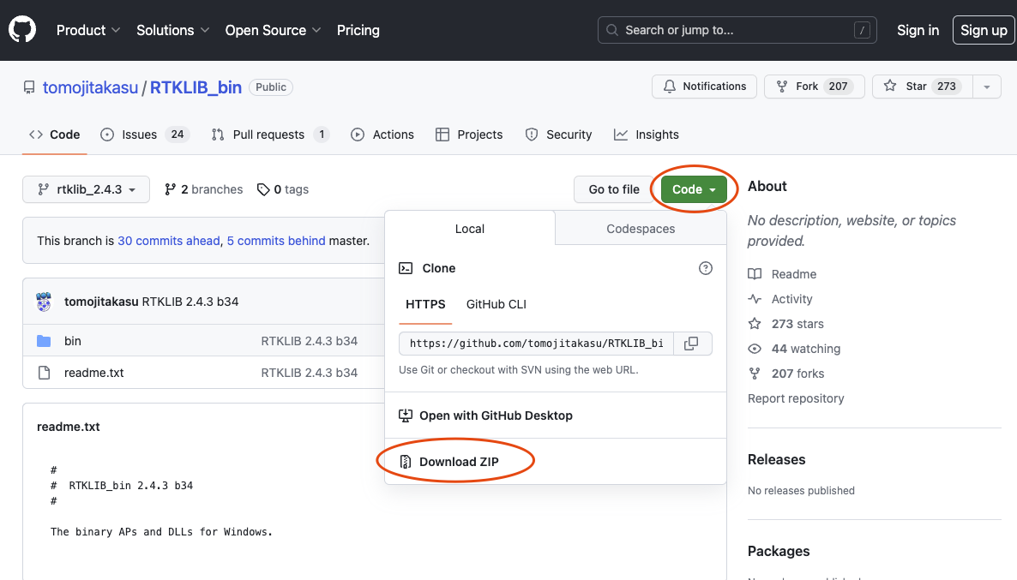Follow the 30 commits ahead link

click(169, 241)
